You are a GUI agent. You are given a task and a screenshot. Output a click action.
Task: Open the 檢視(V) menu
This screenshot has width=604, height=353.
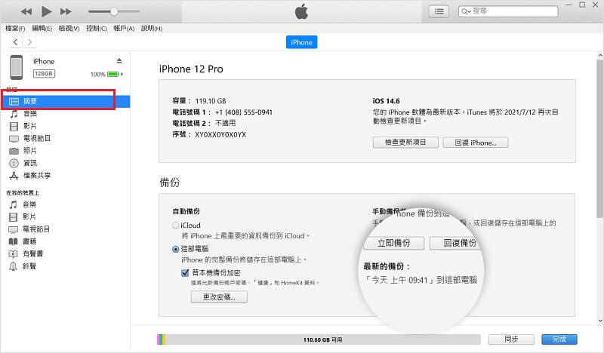69,28
